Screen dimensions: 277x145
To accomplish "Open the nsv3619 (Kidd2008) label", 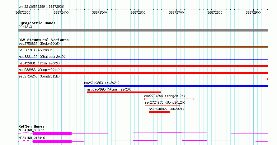I will 35,50.
